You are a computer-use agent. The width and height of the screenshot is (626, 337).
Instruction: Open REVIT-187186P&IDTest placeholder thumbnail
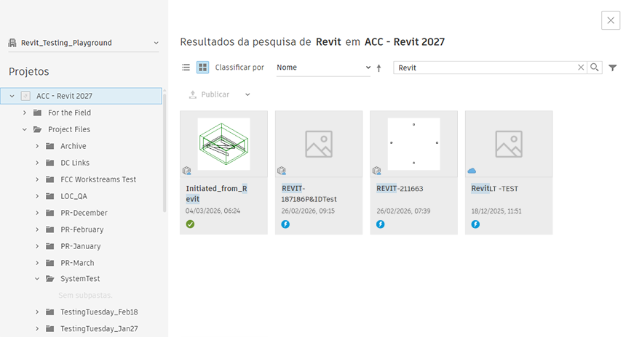coord(319,144)
